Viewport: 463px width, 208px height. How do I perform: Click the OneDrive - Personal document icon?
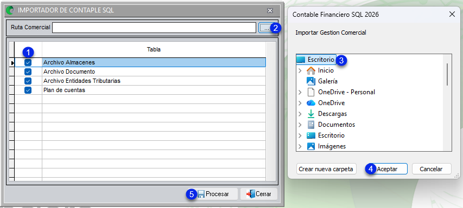coord(311,92)
